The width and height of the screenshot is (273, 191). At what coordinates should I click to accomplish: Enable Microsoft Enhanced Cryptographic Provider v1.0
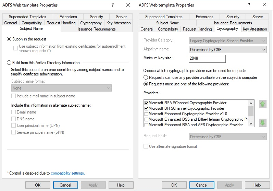point(147,114)
